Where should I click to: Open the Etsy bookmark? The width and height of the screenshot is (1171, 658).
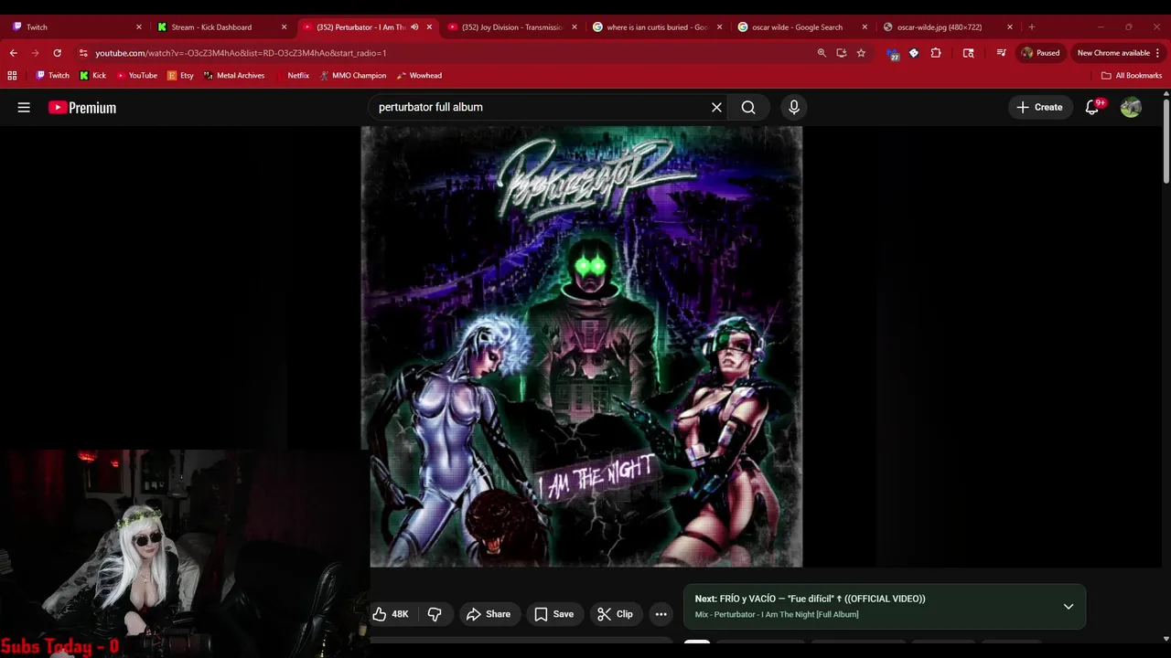click(x=180, y=76)
